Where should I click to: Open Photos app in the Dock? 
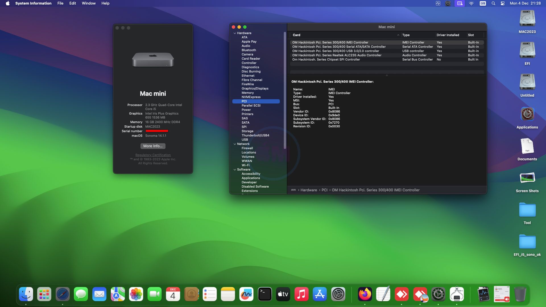click(136, 294)
